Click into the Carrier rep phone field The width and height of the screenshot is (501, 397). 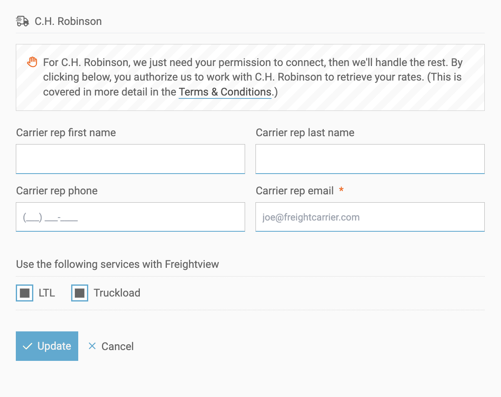point(130,217)
